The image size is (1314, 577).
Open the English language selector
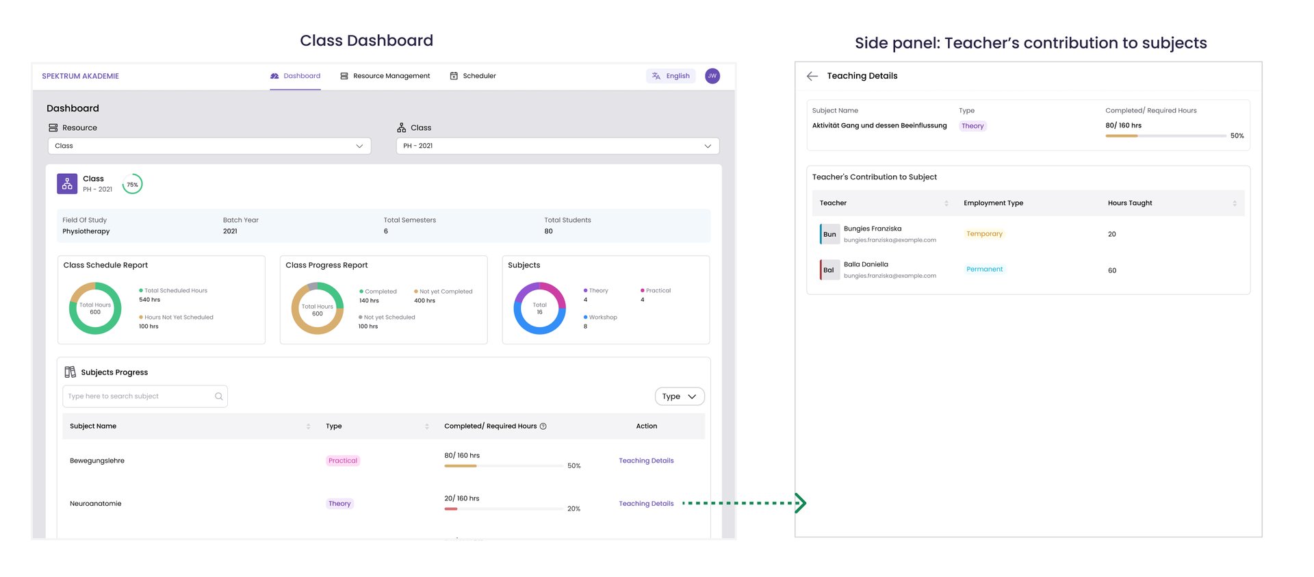pyautogui.click(x=671, y=76)
